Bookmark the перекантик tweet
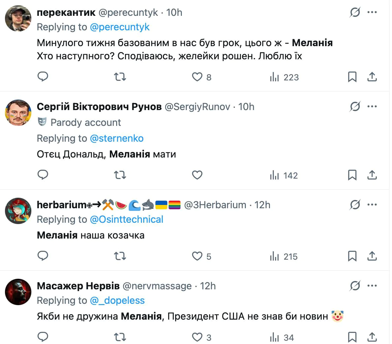The height and width of the screenshot is (344, 392). (352, 77)
